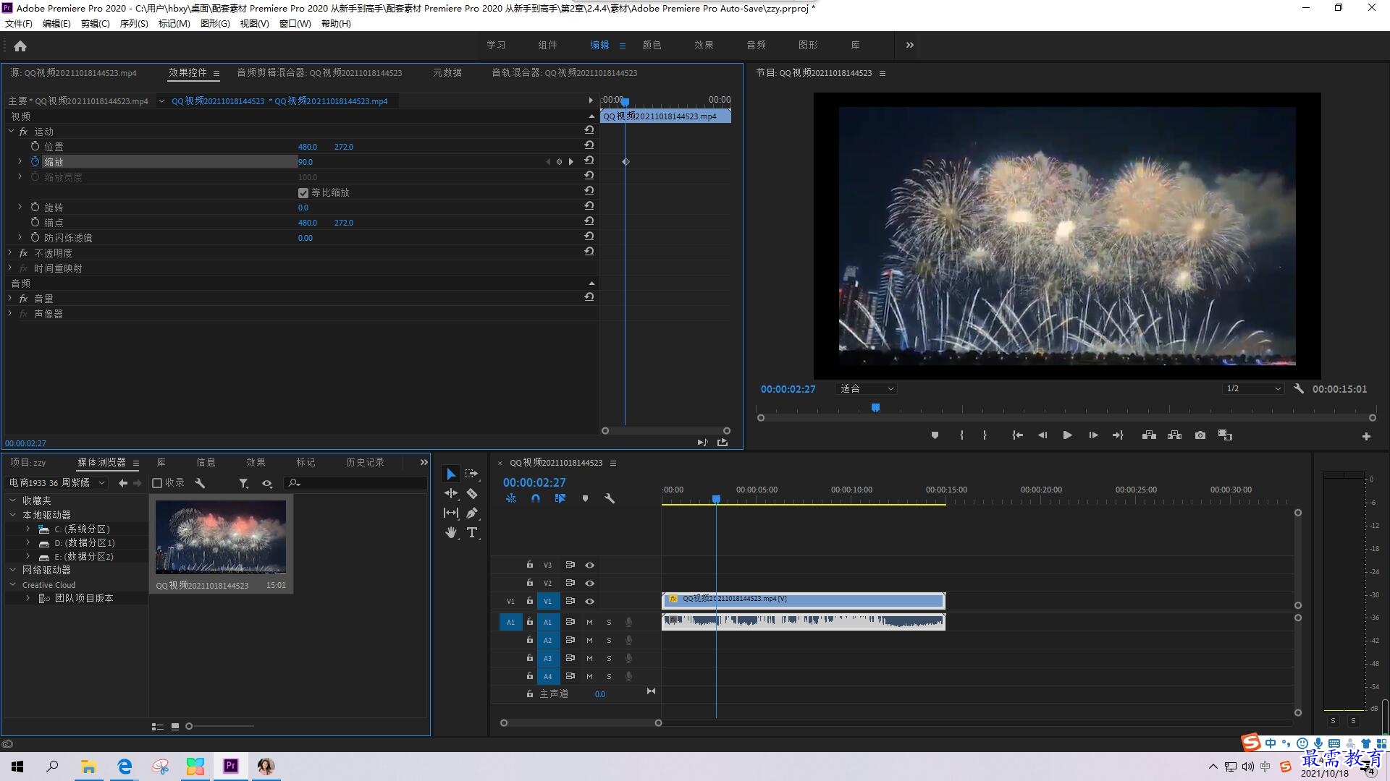Image resolution: width=1390 pixels, height=781 pixels.
Task: Select the Slip tool
Action: [x=450, y=513]
